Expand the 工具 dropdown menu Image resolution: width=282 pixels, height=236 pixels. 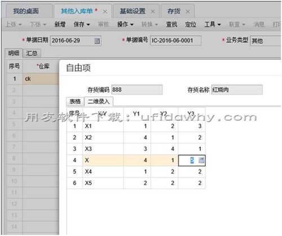click(213, 24)
